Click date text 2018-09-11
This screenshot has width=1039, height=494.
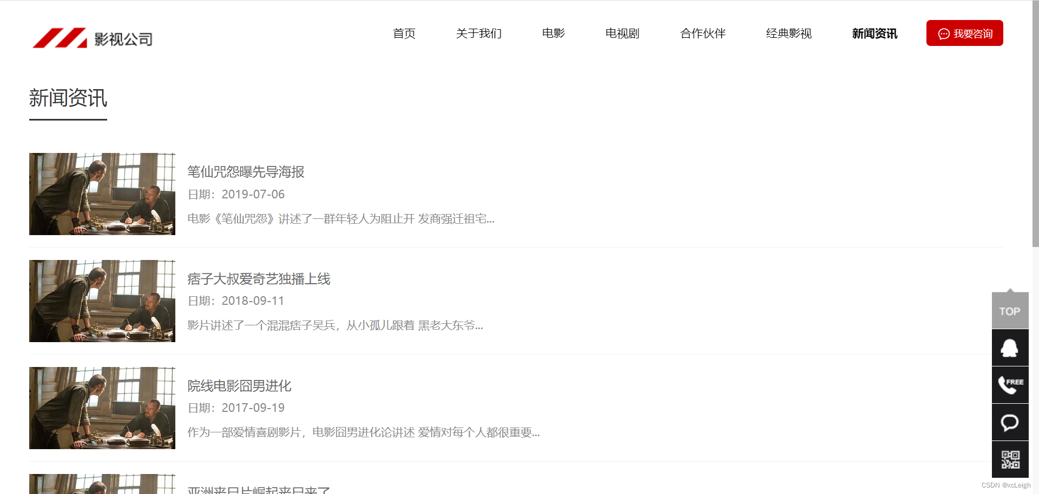pos(253,301)
